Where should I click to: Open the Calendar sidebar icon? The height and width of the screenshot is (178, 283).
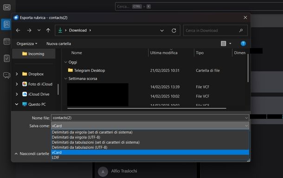pyautogui.click(x=6, y=41)
